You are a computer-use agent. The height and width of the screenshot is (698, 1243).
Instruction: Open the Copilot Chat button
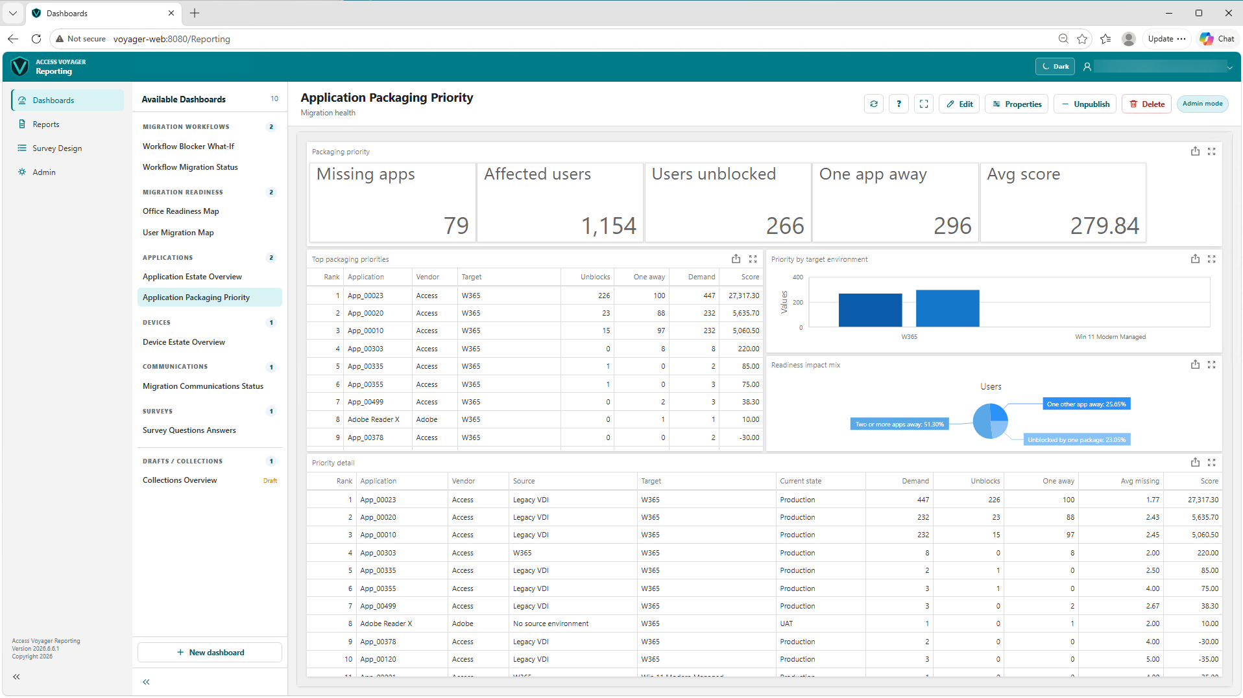(1217, 39)
